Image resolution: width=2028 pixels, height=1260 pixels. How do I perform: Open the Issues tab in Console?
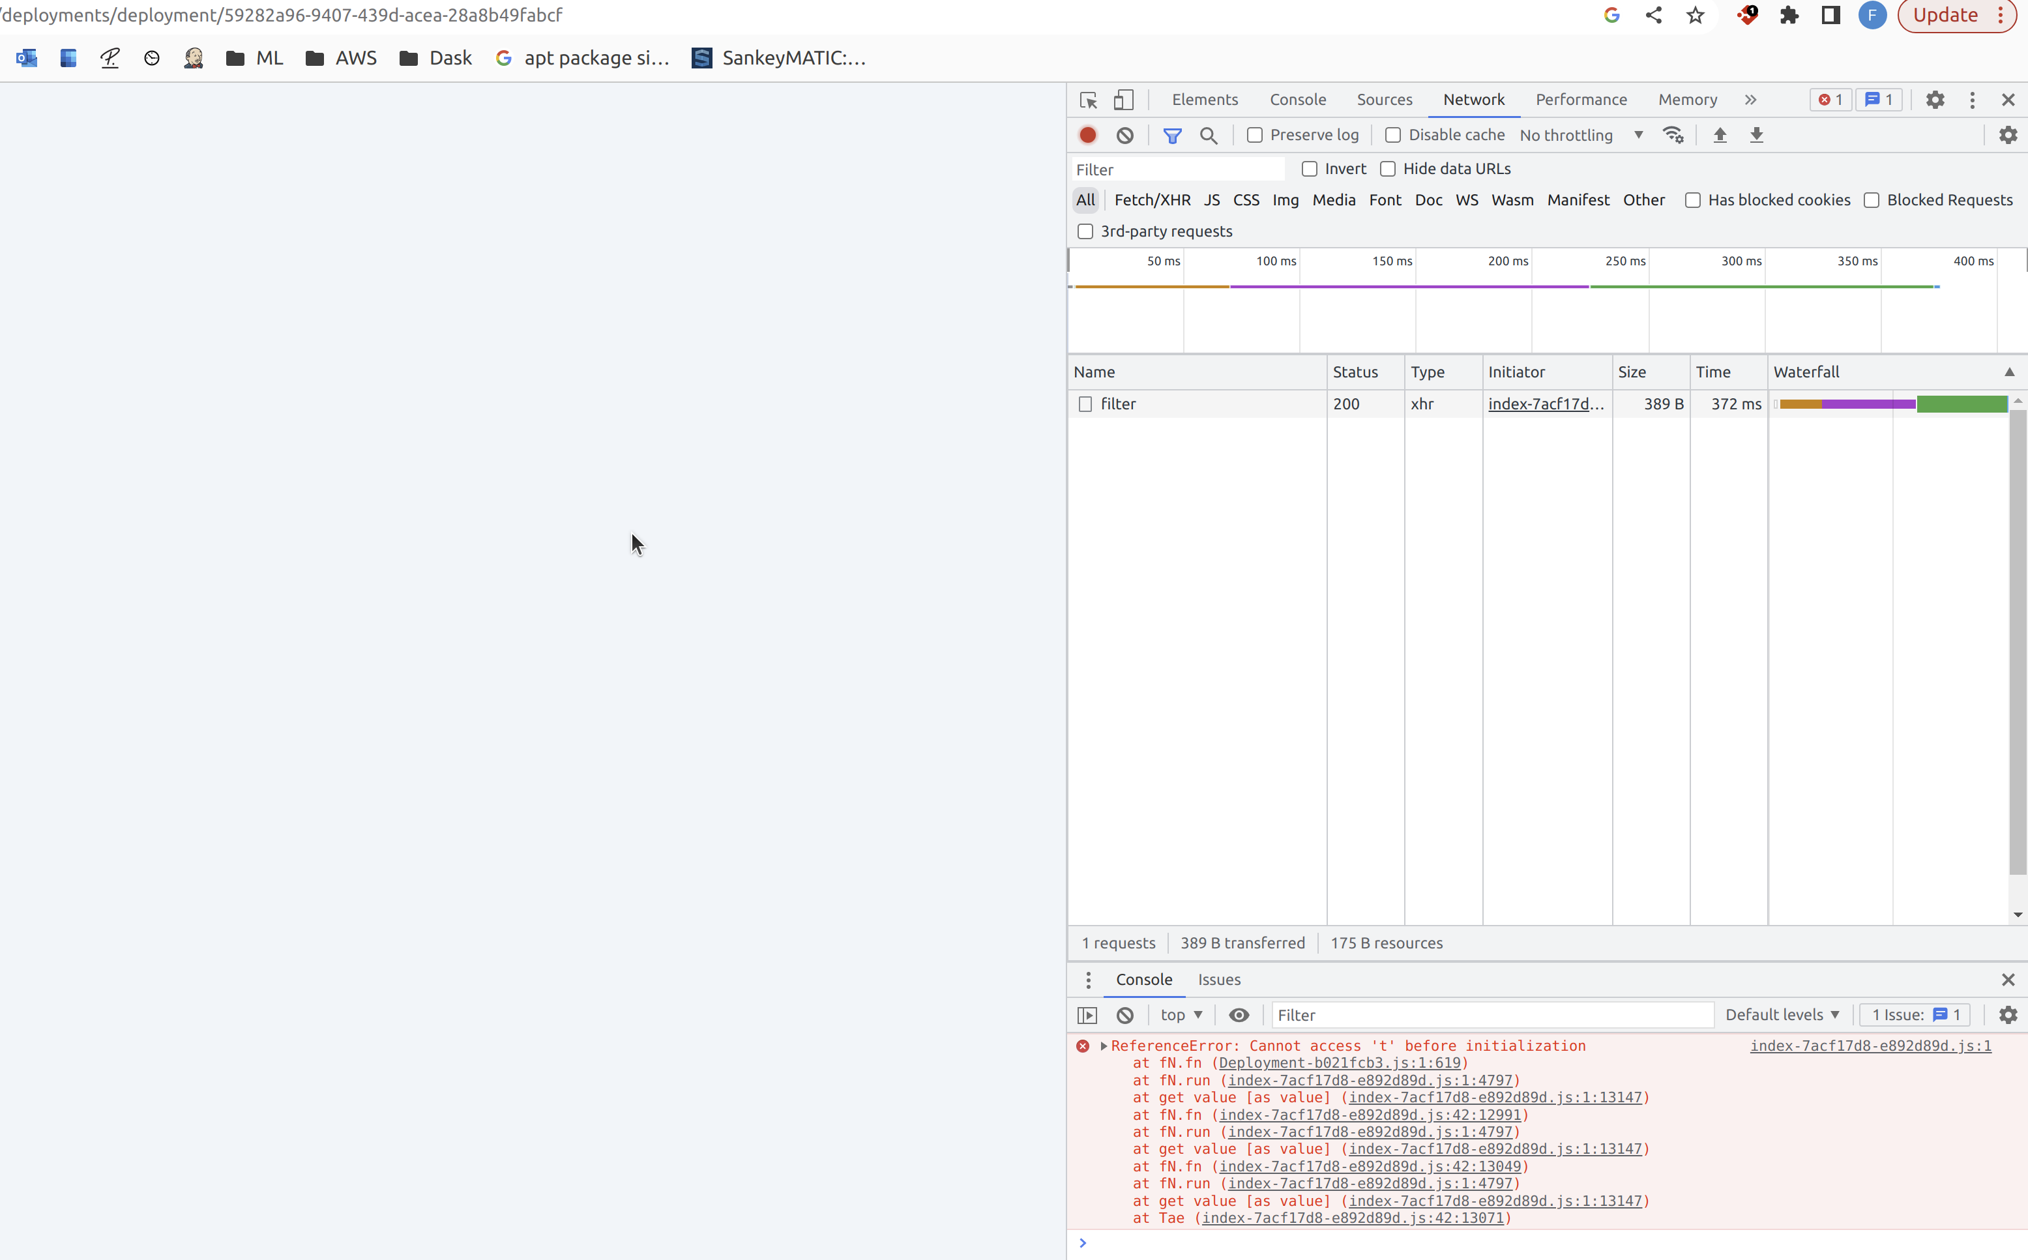(1218, 979)
